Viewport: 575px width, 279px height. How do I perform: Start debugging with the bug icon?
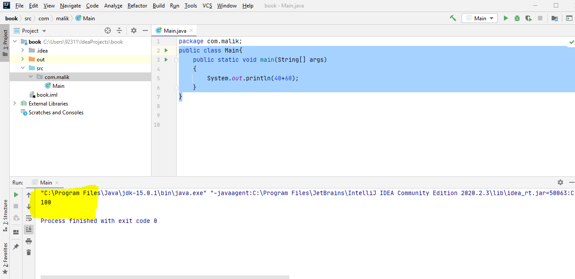(x=517, y=18)
